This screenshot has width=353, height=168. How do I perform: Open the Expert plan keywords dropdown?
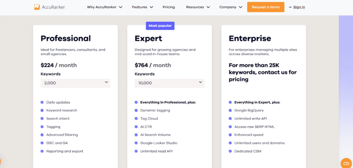(x=169, y=83)
